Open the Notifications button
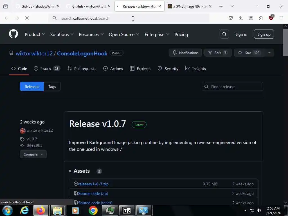Screen dimensions: 288x216 185,53
